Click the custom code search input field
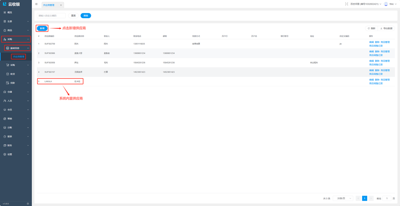 click(x=51, y=16)
